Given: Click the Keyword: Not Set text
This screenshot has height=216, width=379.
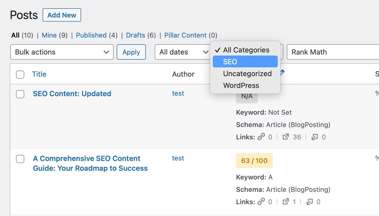Looking at the screenshot, I should pos(264,112).
